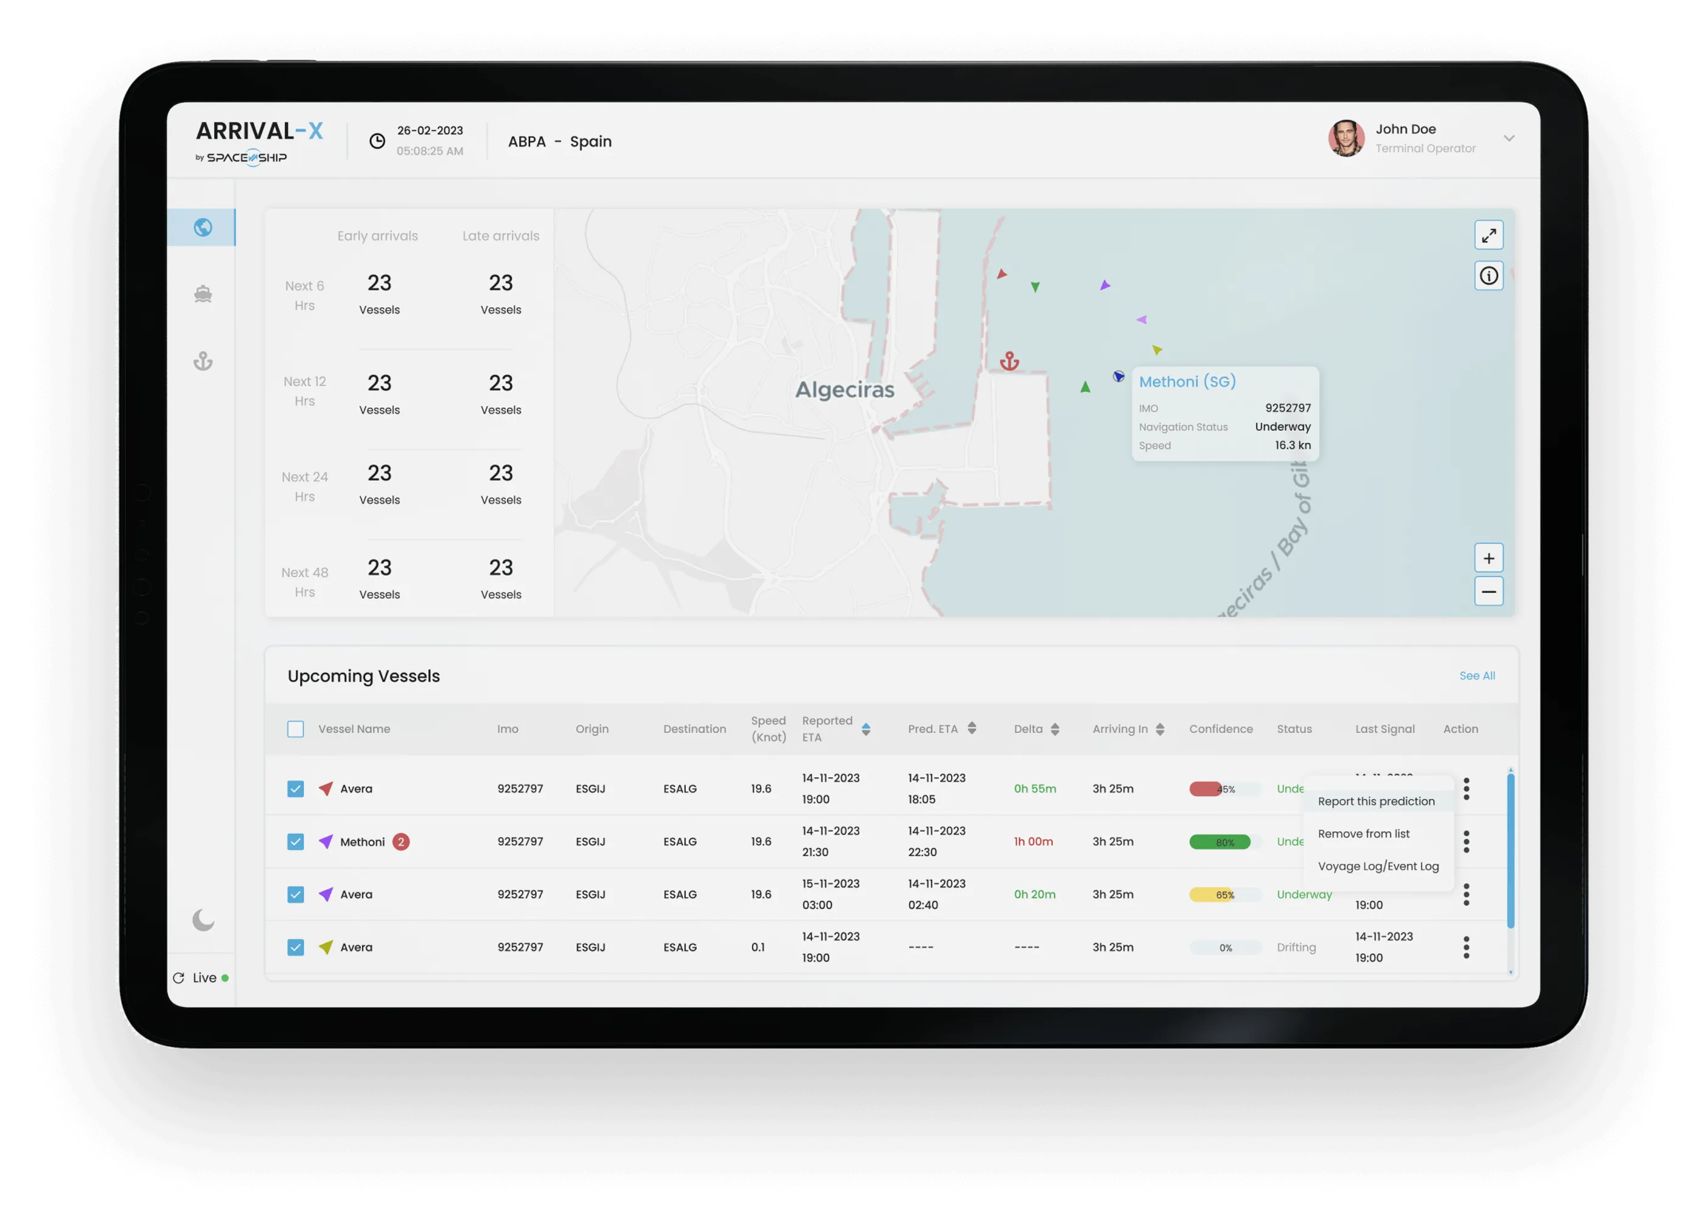Click the fullscreen expand icon on map
This screenshot has height=1221, width=1704.
1489,235
